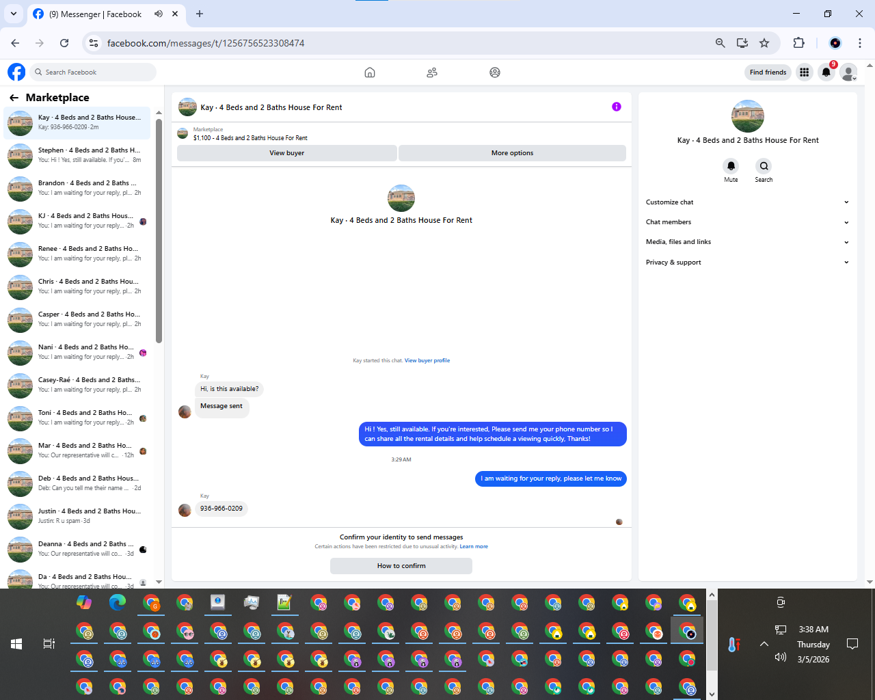Expand the Customize chat section
The height and width of the screenshot is (700, 875).
tap(747, 202)
